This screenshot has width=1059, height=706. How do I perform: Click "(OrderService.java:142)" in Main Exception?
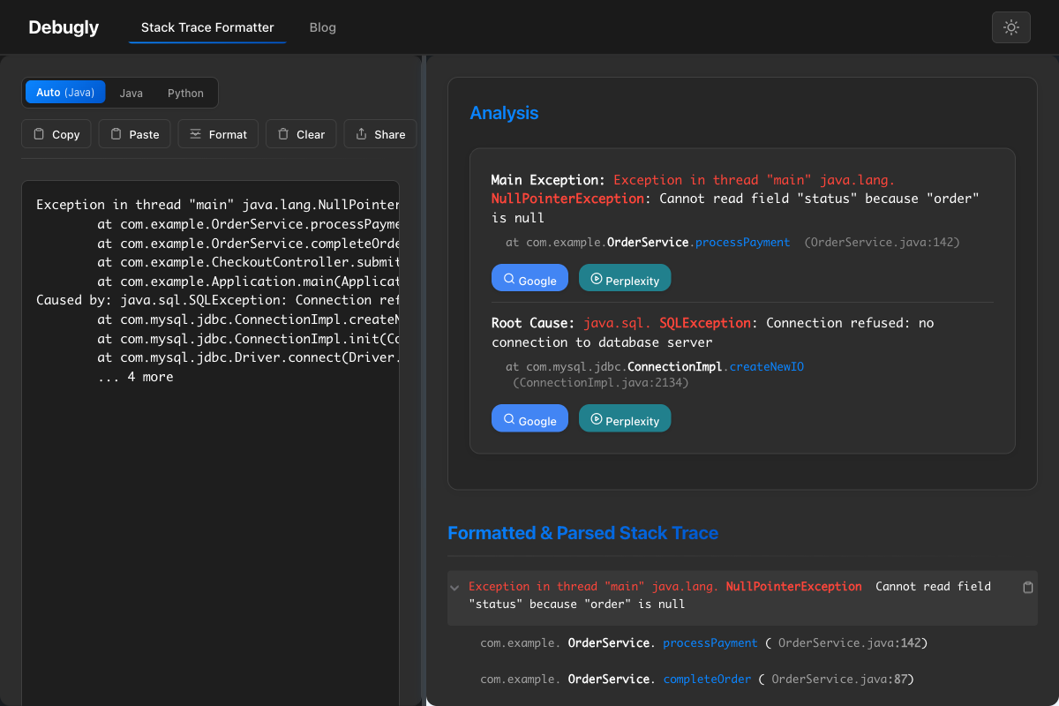[x=882, y=242]
